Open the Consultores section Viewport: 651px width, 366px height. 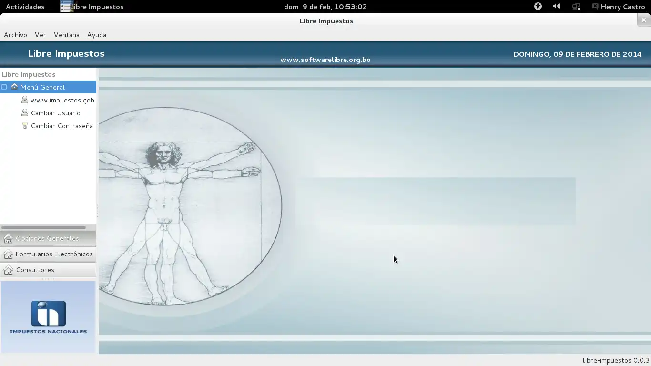48,270
